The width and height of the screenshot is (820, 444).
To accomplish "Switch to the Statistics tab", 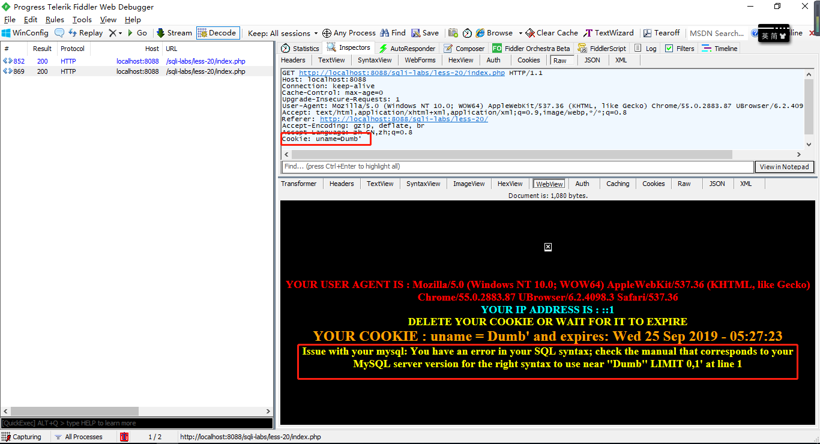I will tap(300, 49).
